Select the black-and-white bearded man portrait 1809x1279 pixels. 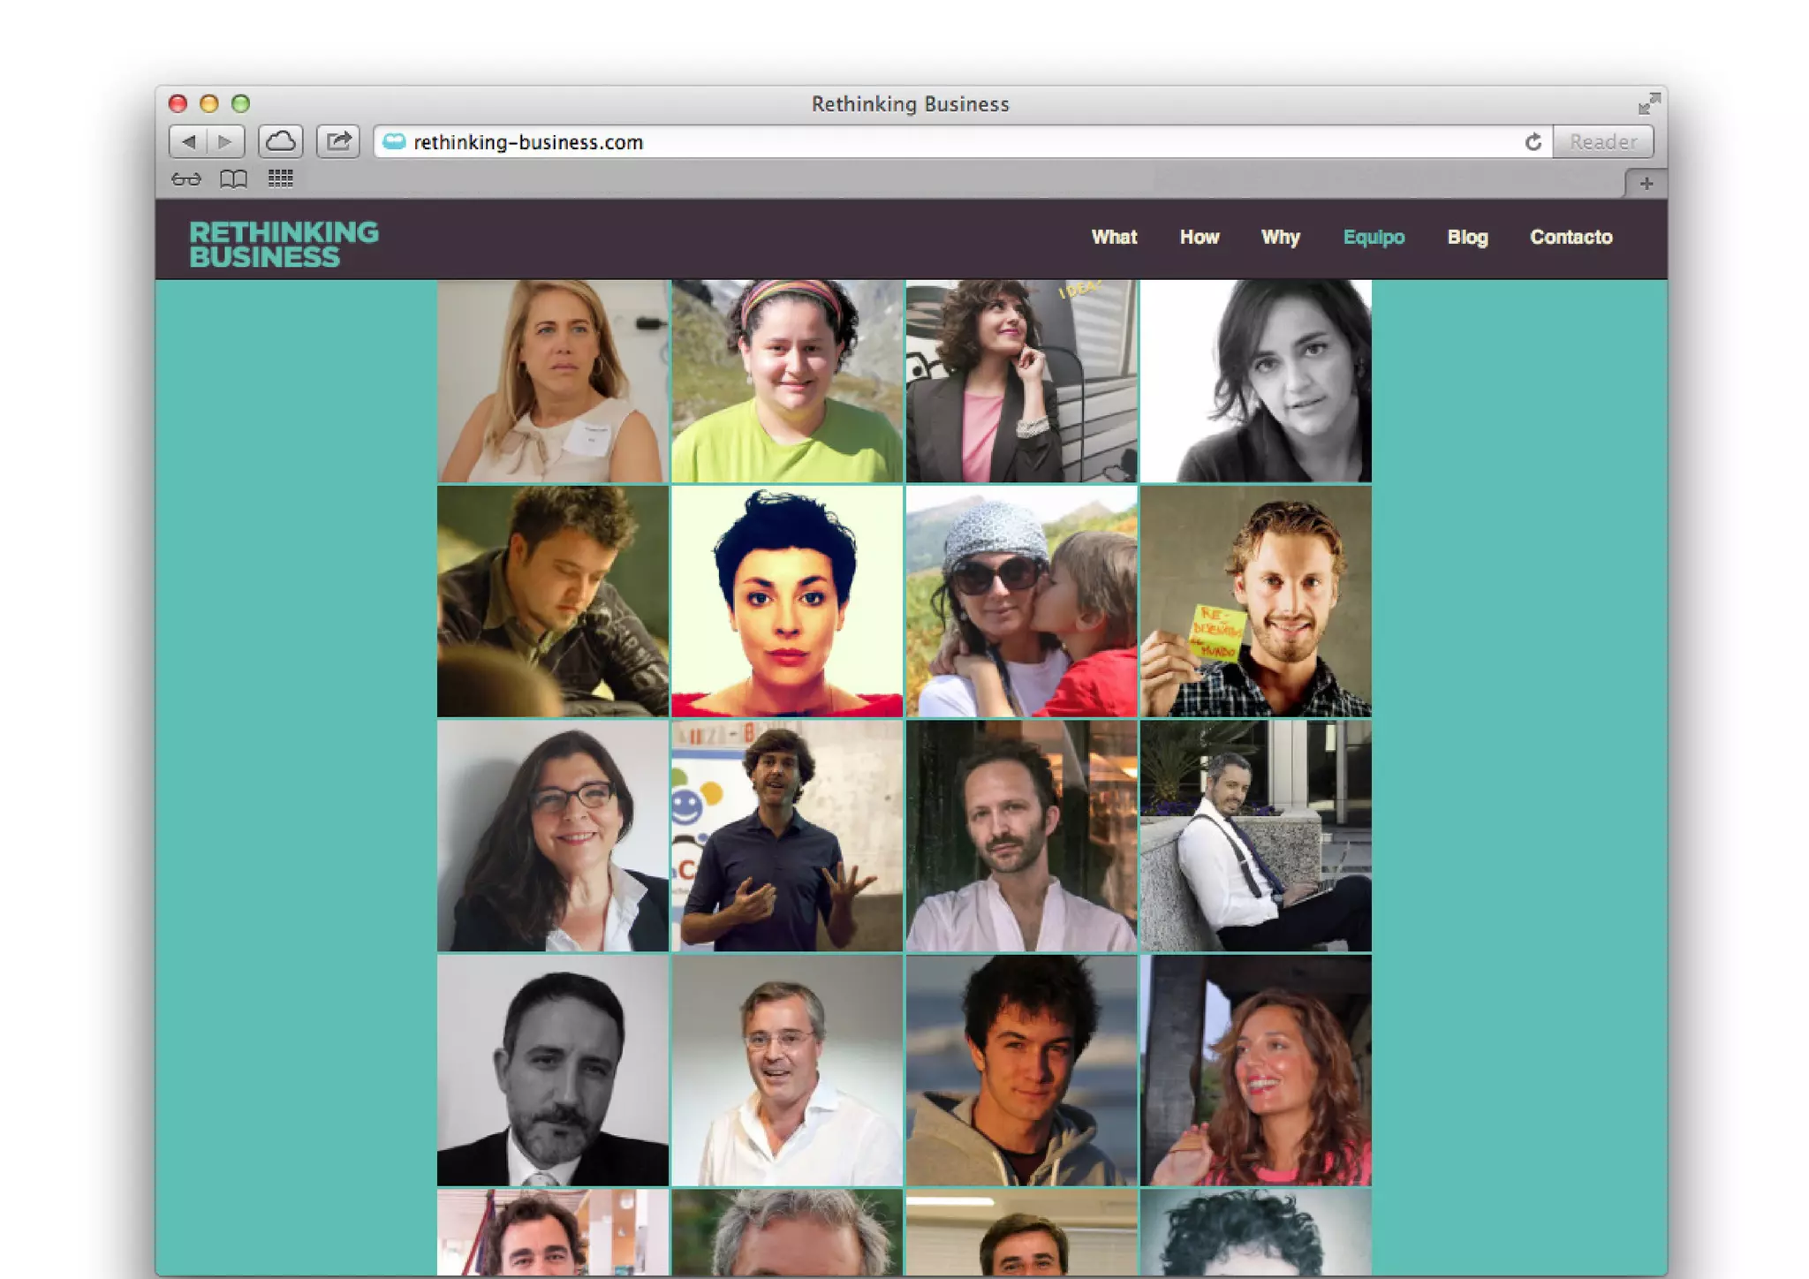click(x=553, y=1070)
